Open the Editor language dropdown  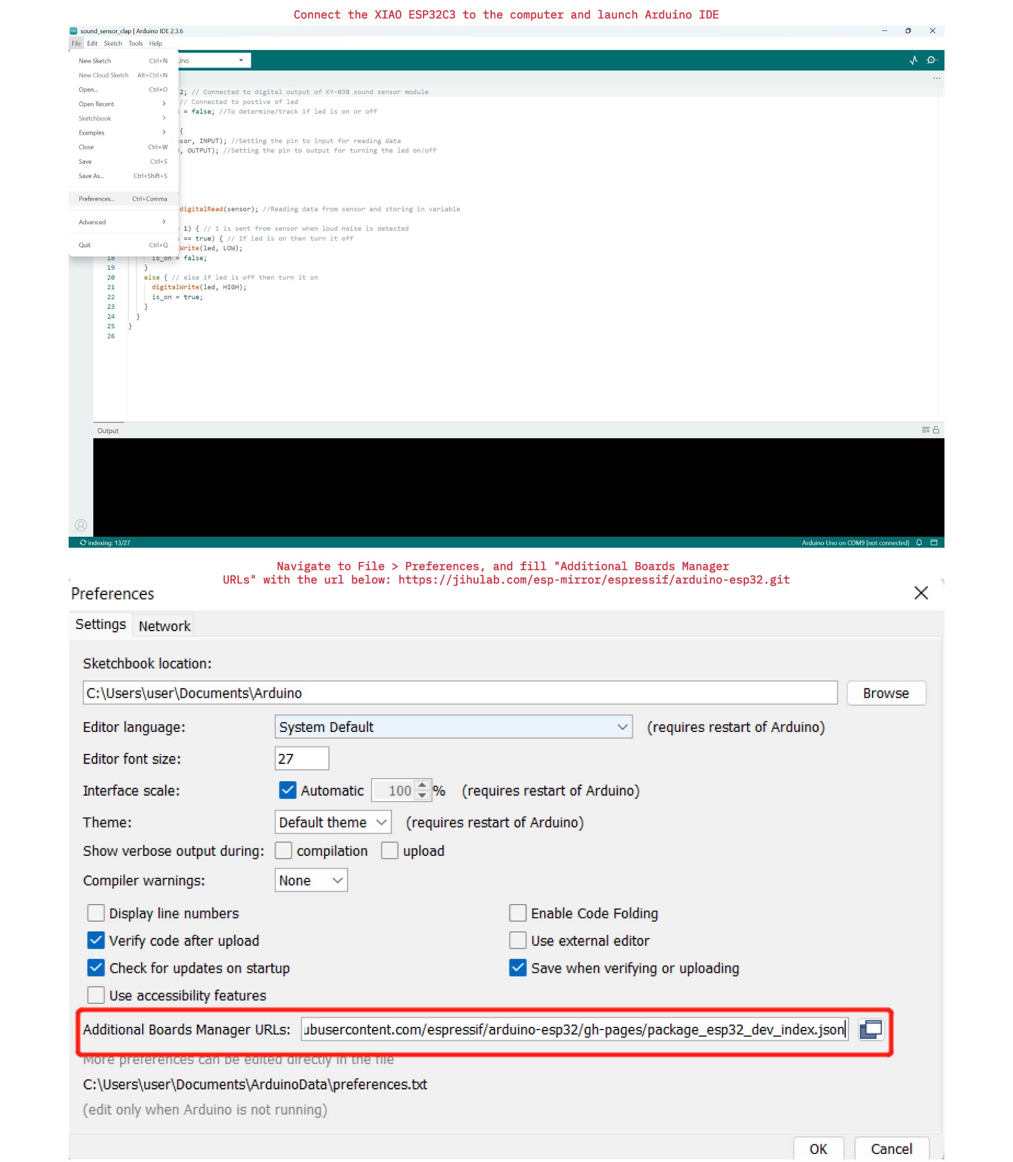[x=453, y=727]
